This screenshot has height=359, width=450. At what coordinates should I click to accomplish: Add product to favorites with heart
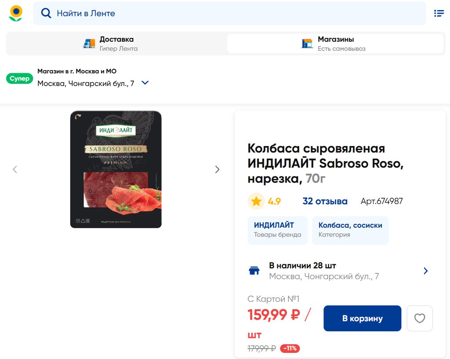[420, 318]
